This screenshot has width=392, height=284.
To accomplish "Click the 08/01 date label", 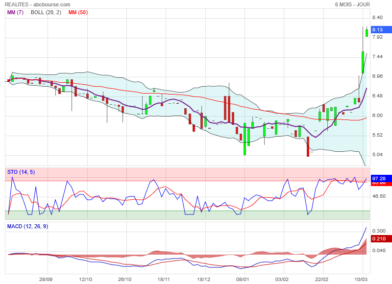I will (243, 279).
